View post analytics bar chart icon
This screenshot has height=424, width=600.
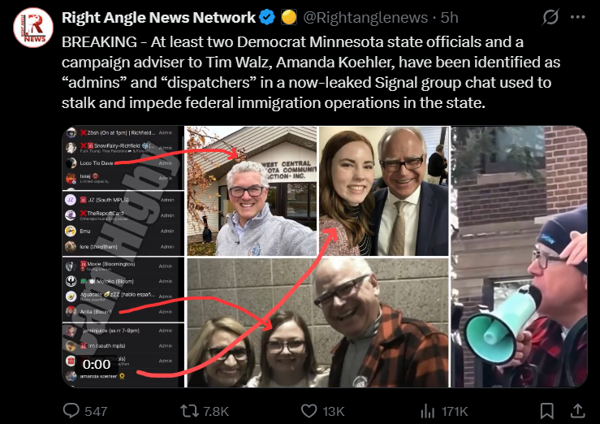427,411
